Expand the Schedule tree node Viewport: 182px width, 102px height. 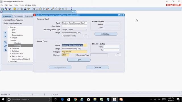coord(10,51)
